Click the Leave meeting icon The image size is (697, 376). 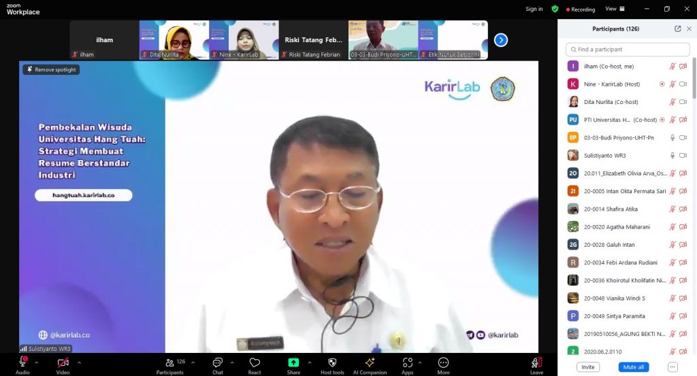click(536, 363)
